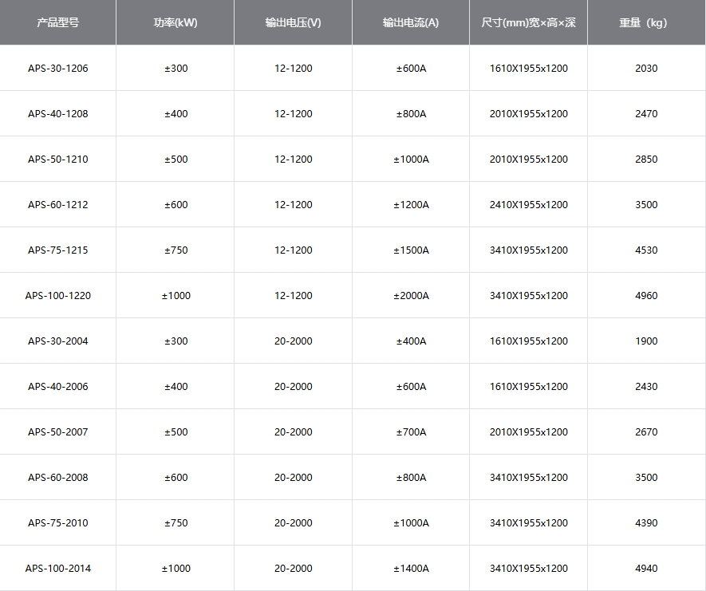Click current ±1200A cell

click(x=411, y=205)
